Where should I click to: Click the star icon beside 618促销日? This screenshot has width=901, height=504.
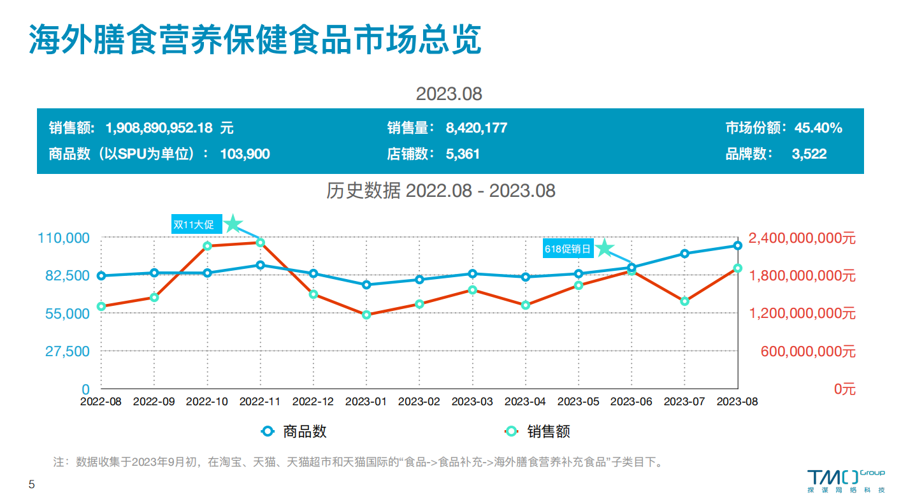(x=604, y=248)
